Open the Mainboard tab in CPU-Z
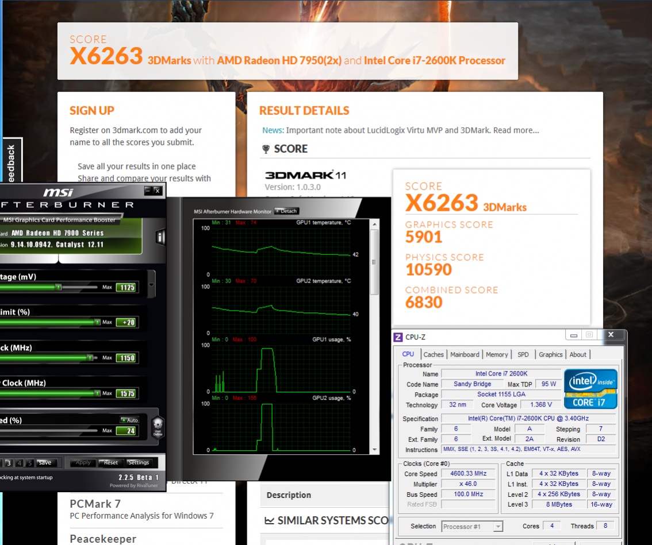This screenshot has width=652, height=545. 465,354
